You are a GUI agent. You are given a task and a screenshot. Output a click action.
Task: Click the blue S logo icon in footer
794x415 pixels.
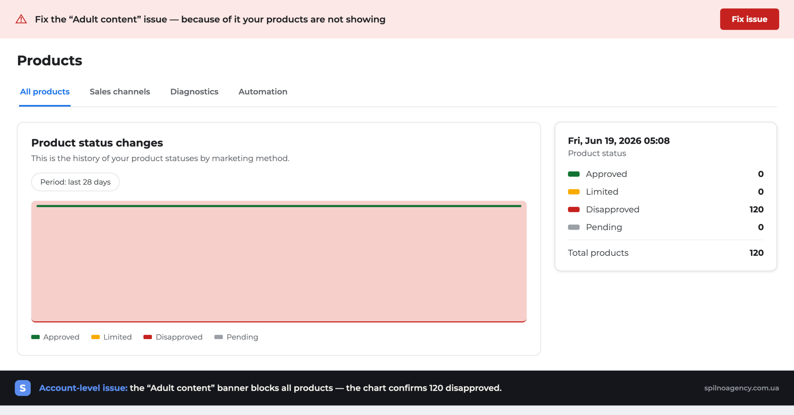[23, 388]
